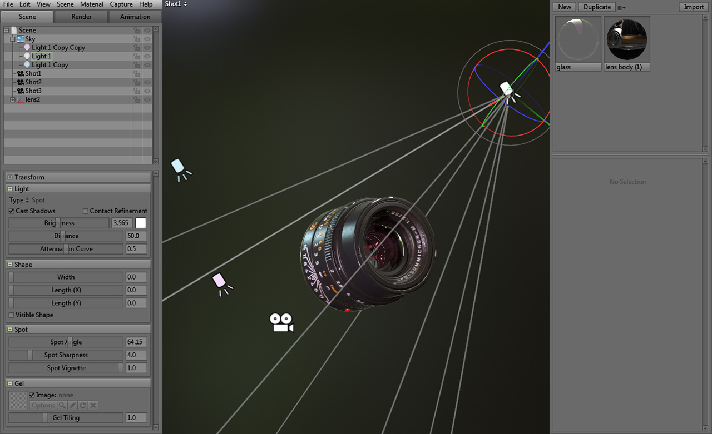Enable Contact Refinement checkbox

pos(86,211)
